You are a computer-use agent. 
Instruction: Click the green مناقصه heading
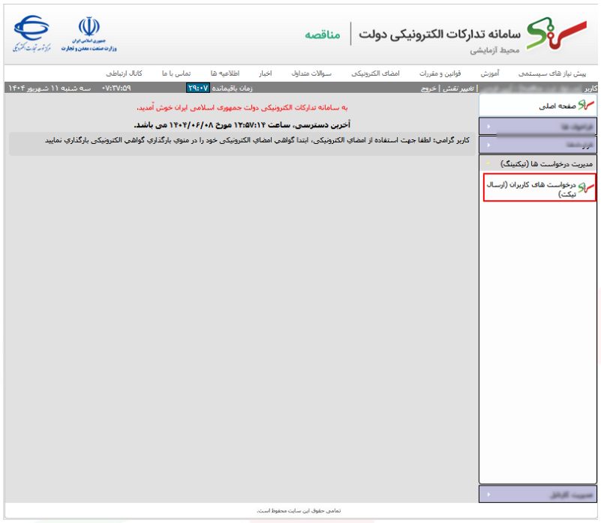tap(323, 34)
